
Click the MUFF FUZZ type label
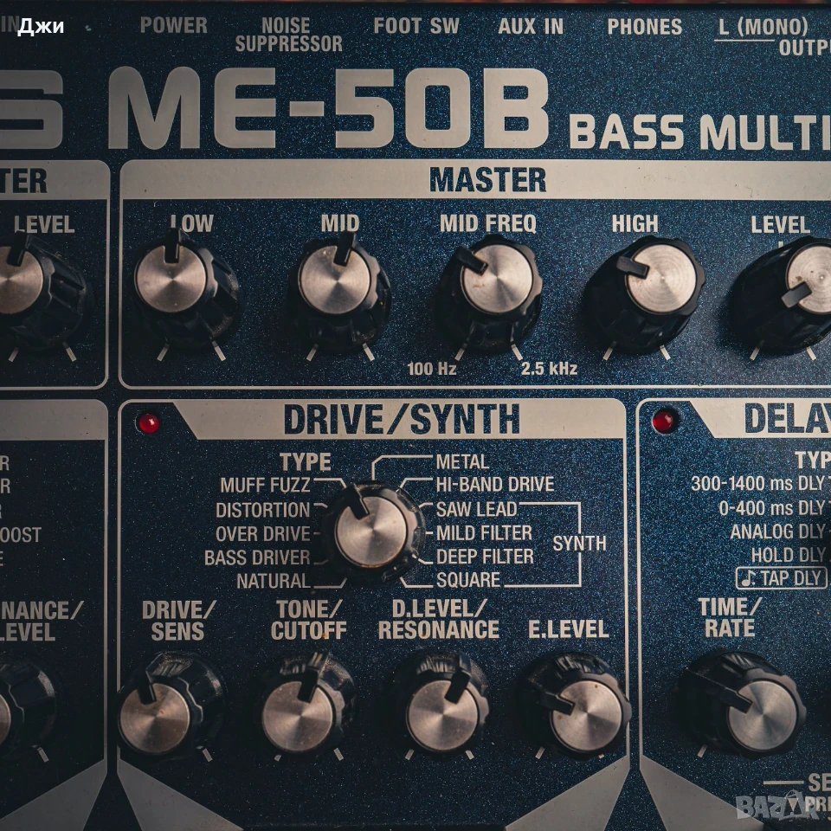coord(265,485)
